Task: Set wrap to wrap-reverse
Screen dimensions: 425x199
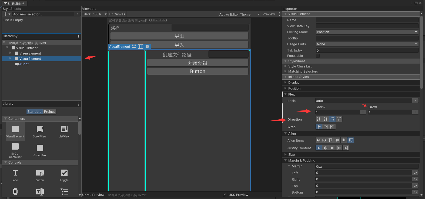Action: [x=332, y=127]
